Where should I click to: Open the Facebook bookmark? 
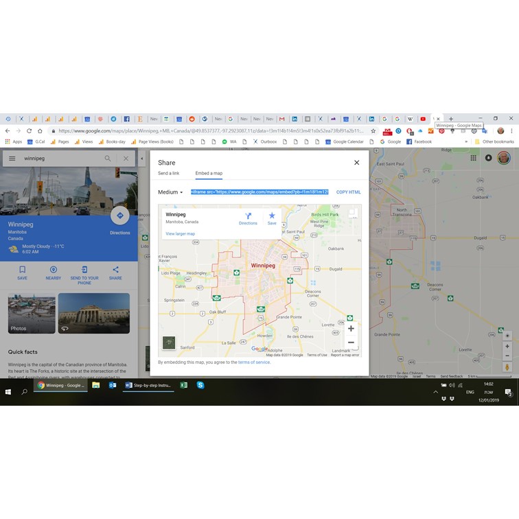[x=419, y=141]
